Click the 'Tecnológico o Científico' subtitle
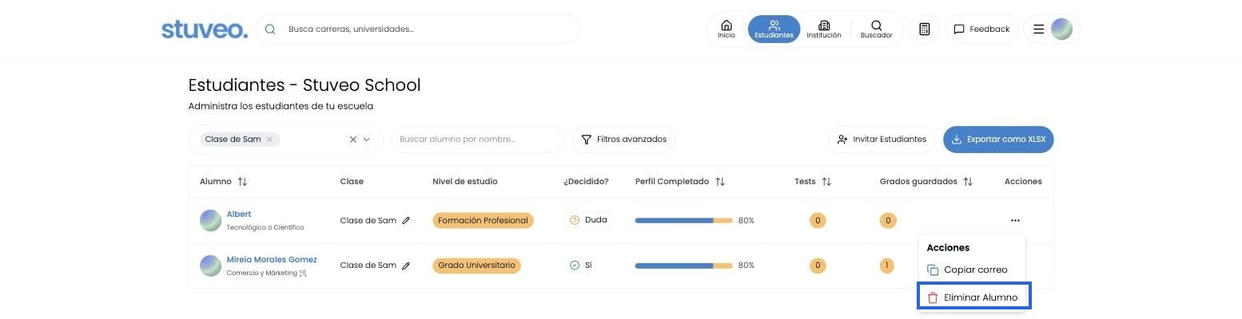 (265, 228)
